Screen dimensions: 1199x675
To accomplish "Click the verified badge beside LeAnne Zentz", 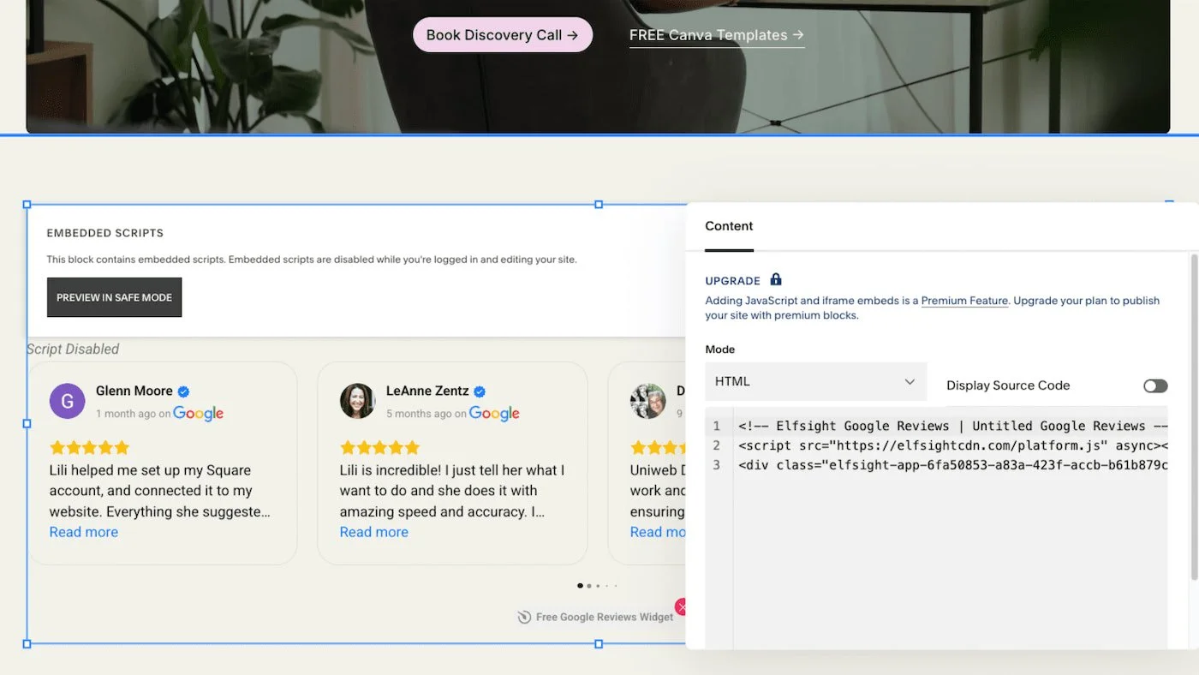I will point(480,391).
